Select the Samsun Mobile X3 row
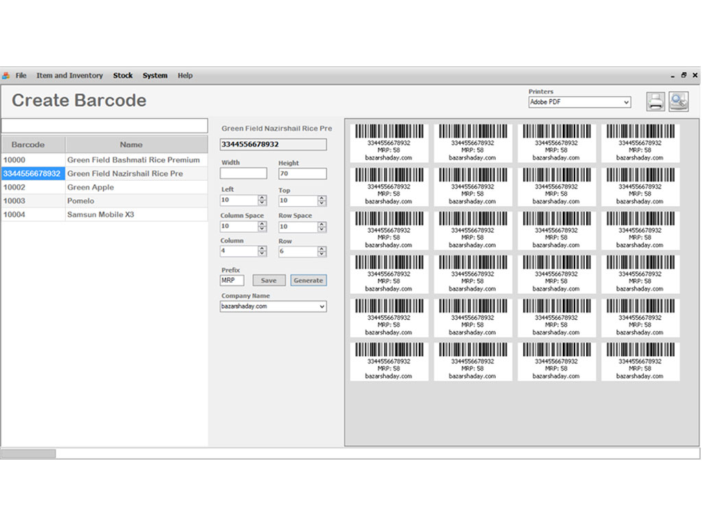 pos(100,214)
